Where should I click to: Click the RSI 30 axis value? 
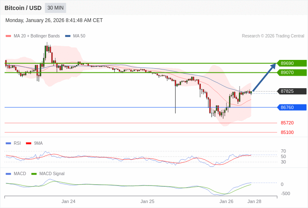pos(283,162)
